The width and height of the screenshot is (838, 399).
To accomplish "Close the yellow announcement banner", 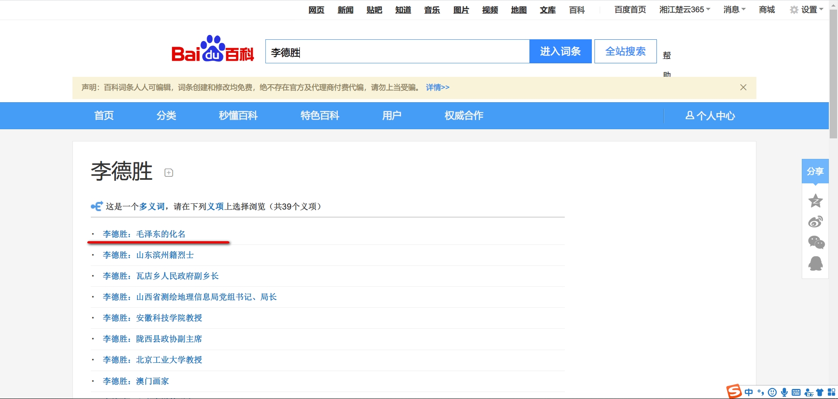I will pos(743,87).
